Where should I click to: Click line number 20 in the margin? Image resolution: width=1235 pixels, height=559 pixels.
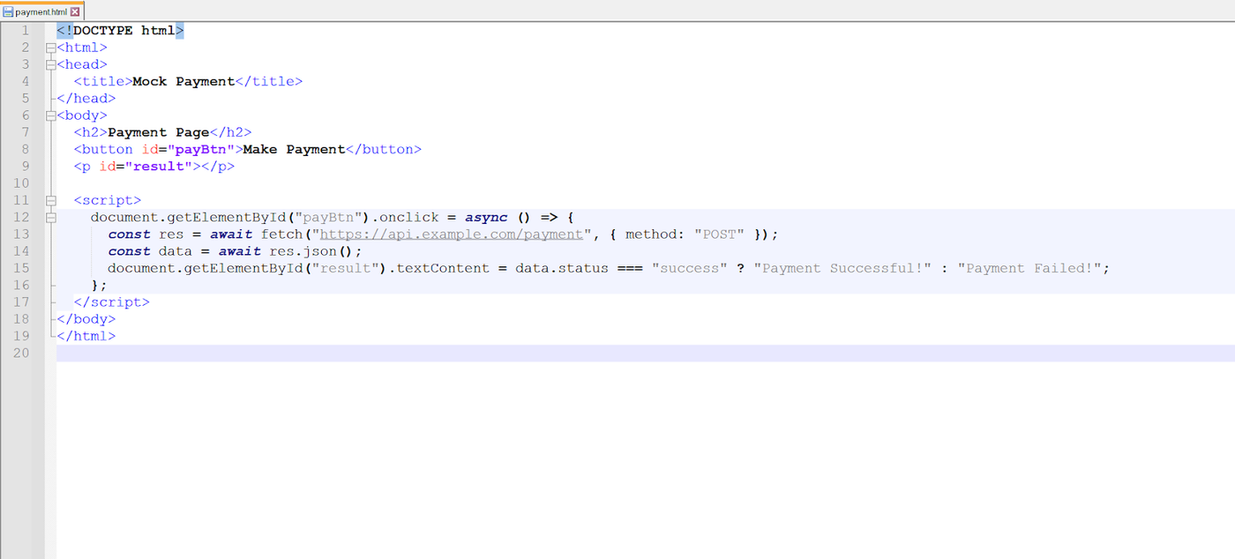coord(22,353)
